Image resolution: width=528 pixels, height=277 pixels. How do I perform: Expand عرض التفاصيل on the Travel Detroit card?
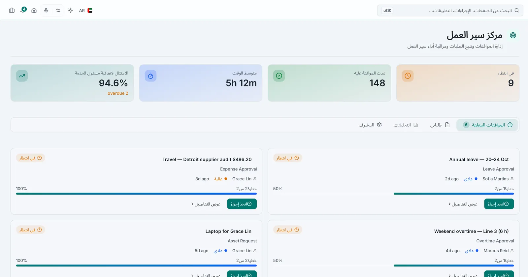click(x=206, y=204)
